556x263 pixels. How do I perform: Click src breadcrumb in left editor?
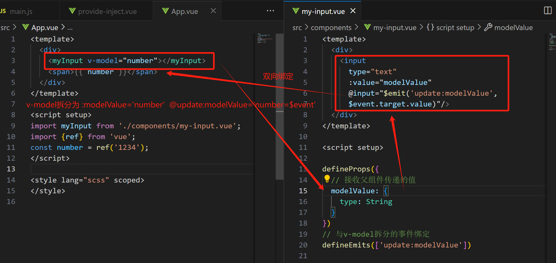click(5, 28)
